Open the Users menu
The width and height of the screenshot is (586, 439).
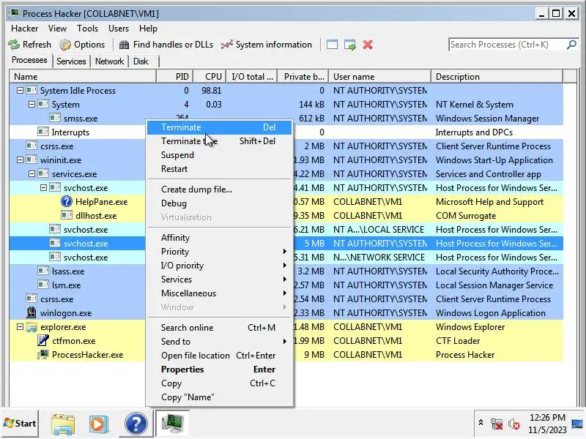point(119,29)
